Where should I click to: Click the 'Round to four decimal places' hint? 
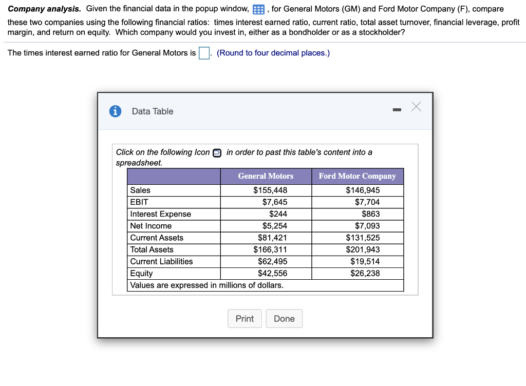coord(273,53)
